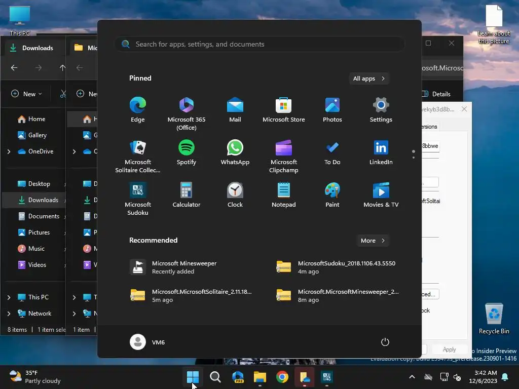
Task: Open Movies & TV
Action: [x=381, y=195]
